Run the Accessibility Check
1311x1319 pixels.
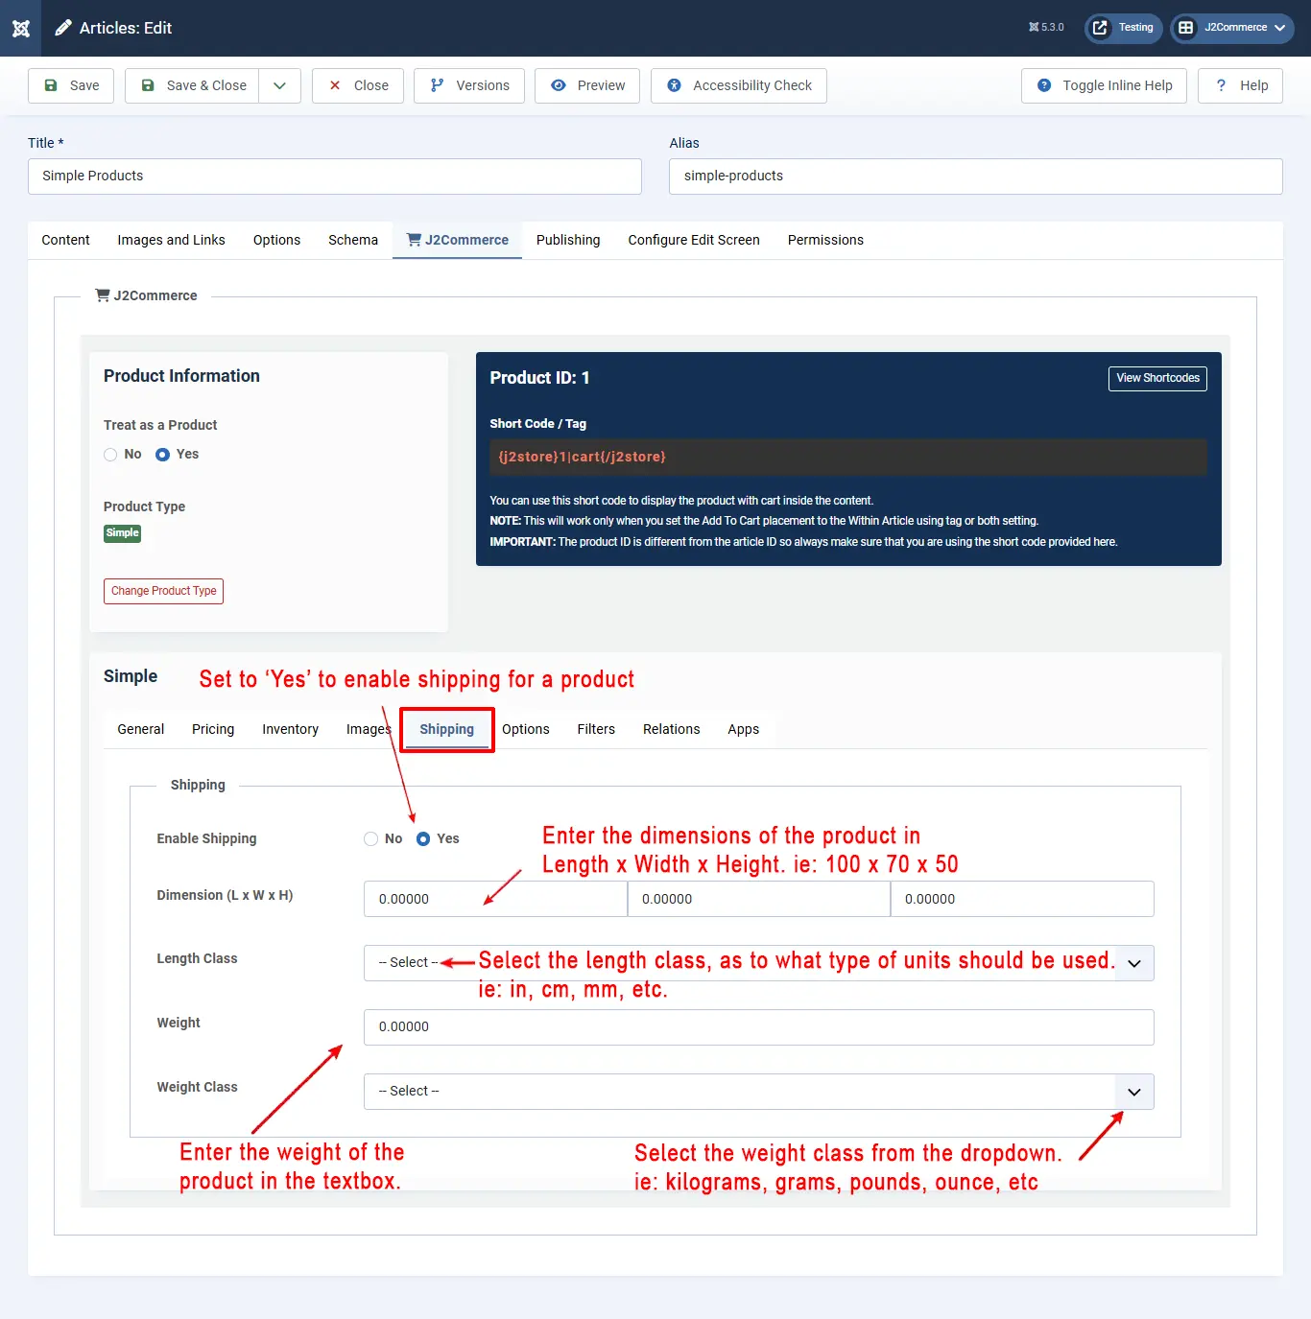[739, 85]
